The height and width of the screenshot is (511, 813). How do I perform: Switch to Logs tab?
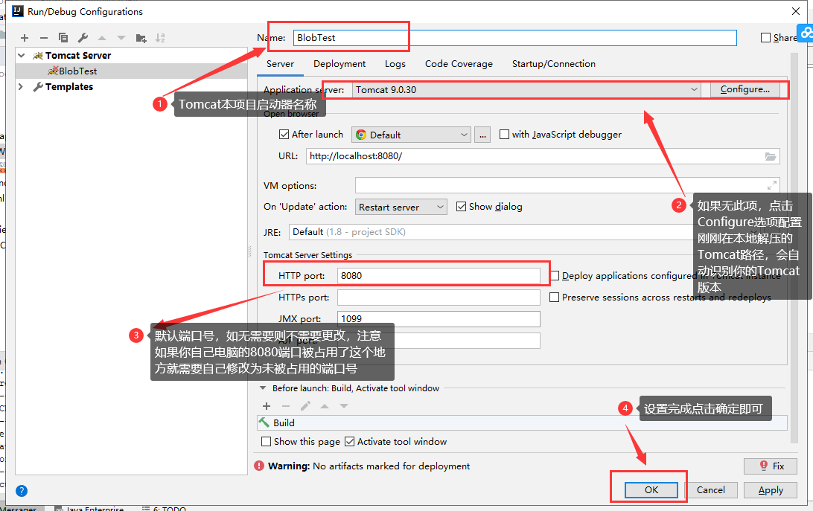pyautogui.click(x=395, y=64)
